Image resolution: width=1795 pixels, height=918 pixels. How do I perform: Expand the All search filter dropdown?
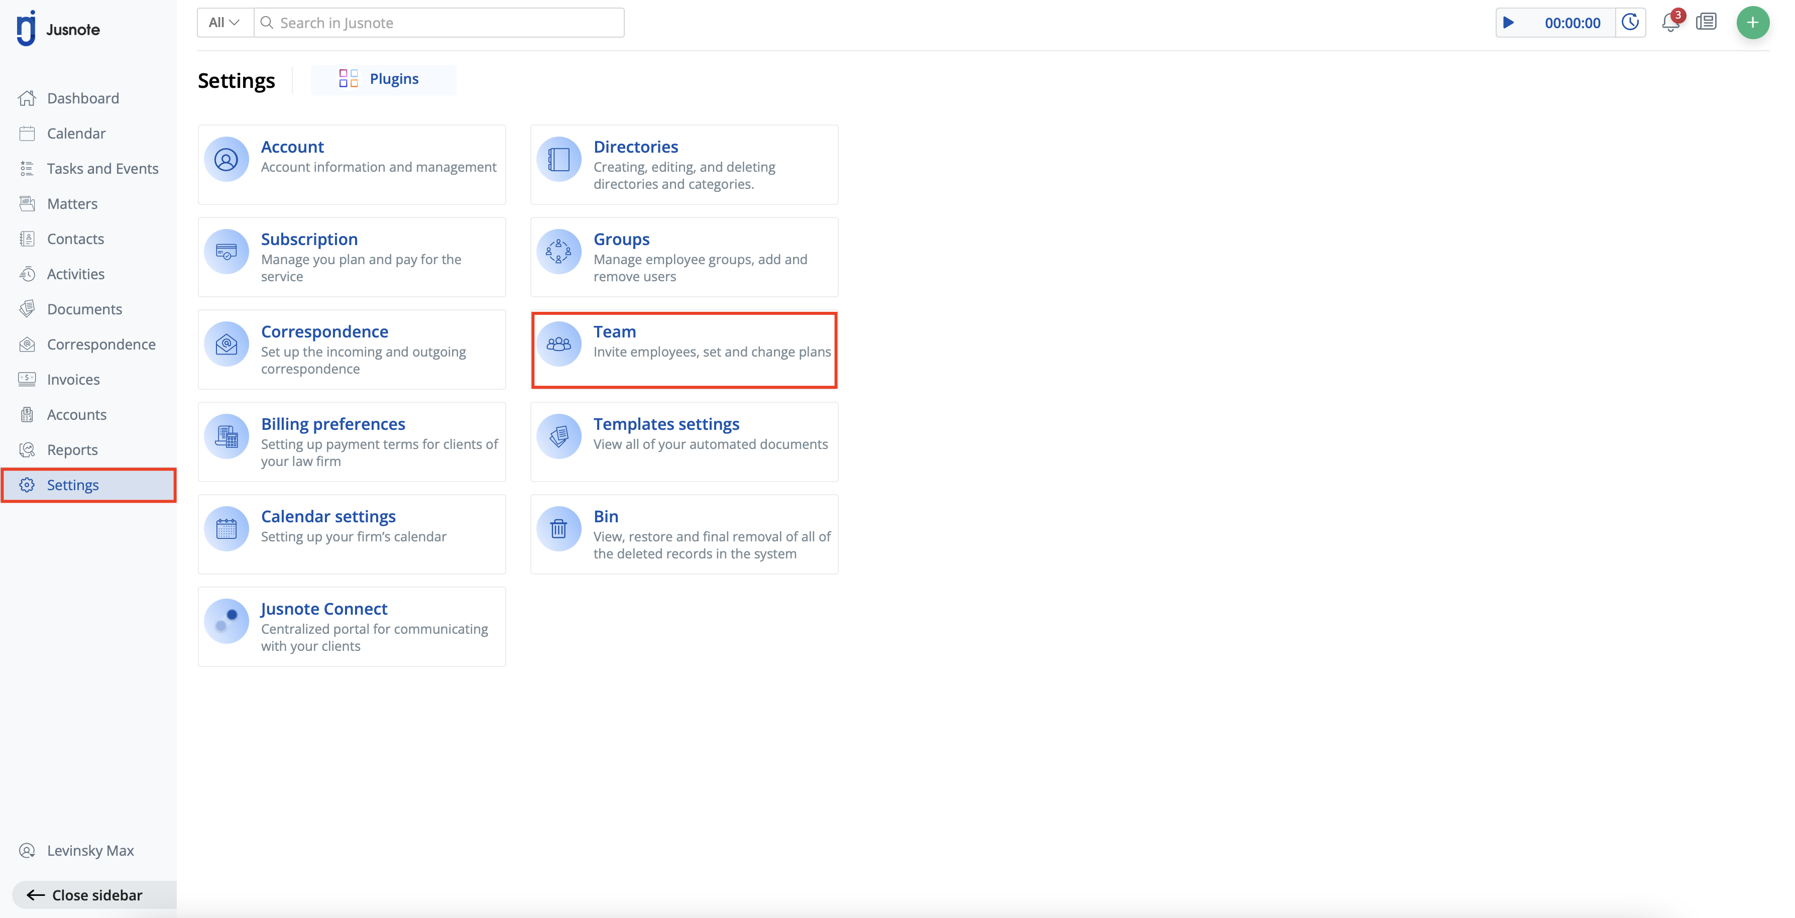pyautogui.click(x=225, y=22)
